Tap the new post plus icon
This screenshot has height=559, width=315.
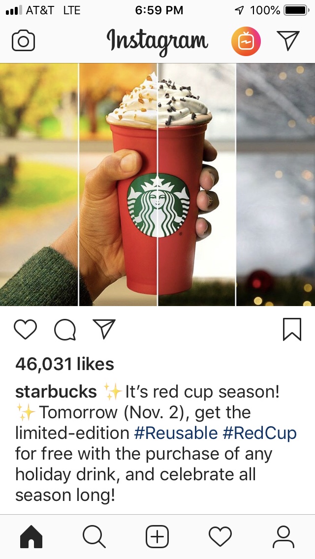157,536
